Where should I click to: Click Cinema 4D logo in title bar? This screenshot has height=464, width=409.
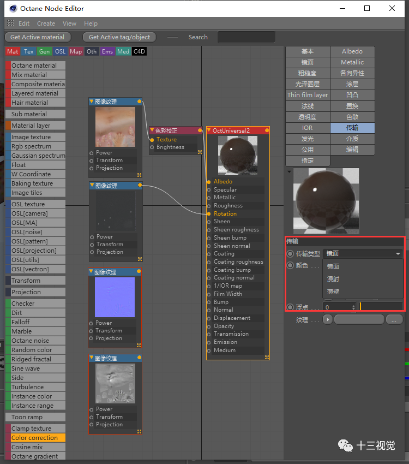click(x=13, y=8)
